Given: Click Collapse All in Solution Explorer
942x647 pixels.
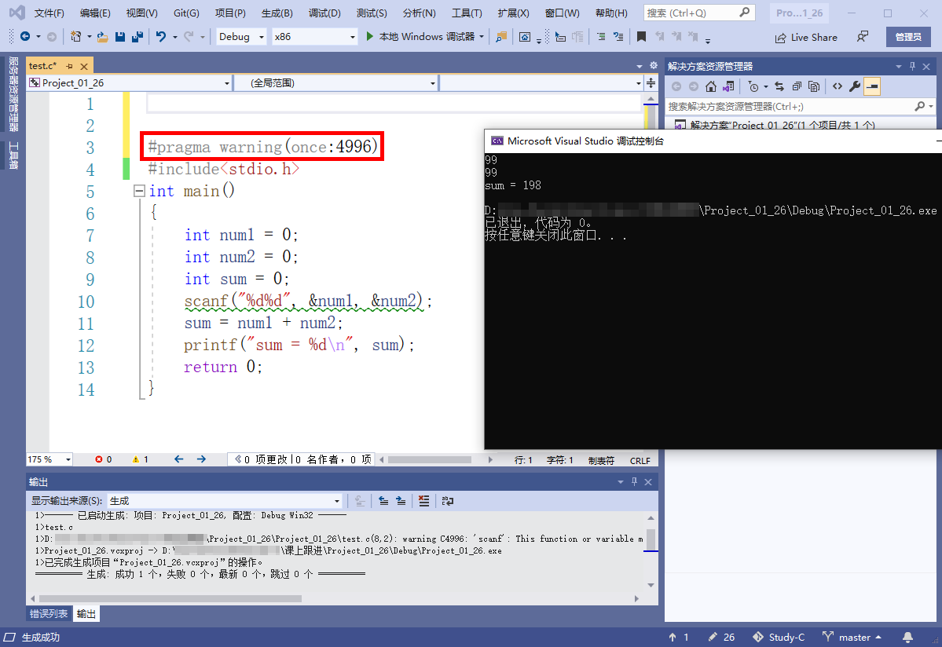Looking at the screenshot, I should tap(797, 86).
